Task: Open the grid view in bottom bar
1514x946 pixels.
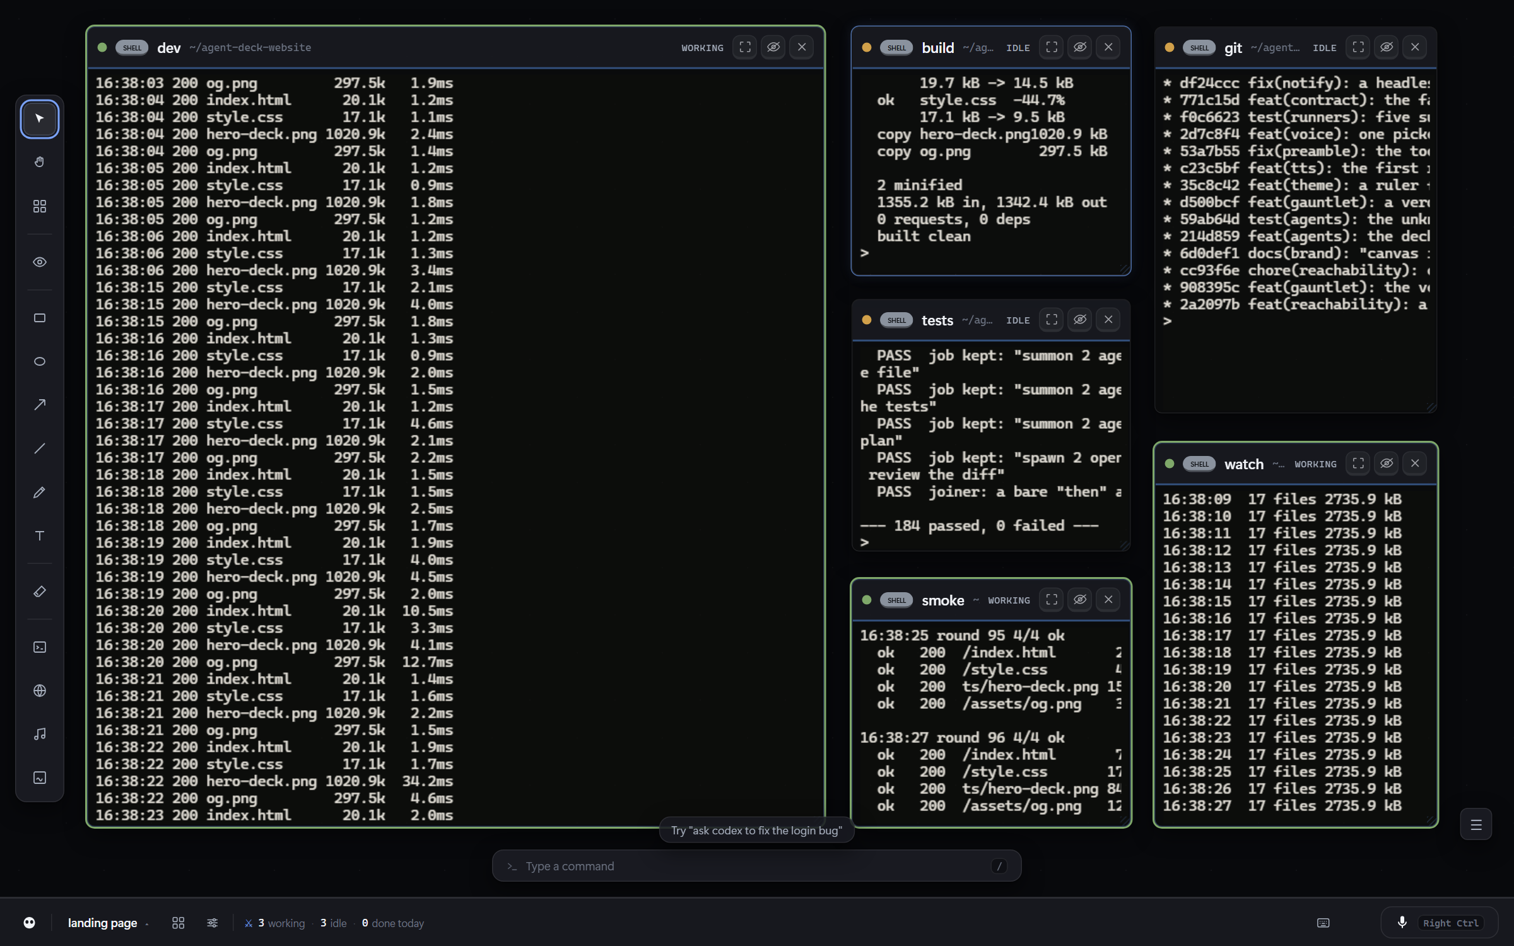Action: [179, 923]
